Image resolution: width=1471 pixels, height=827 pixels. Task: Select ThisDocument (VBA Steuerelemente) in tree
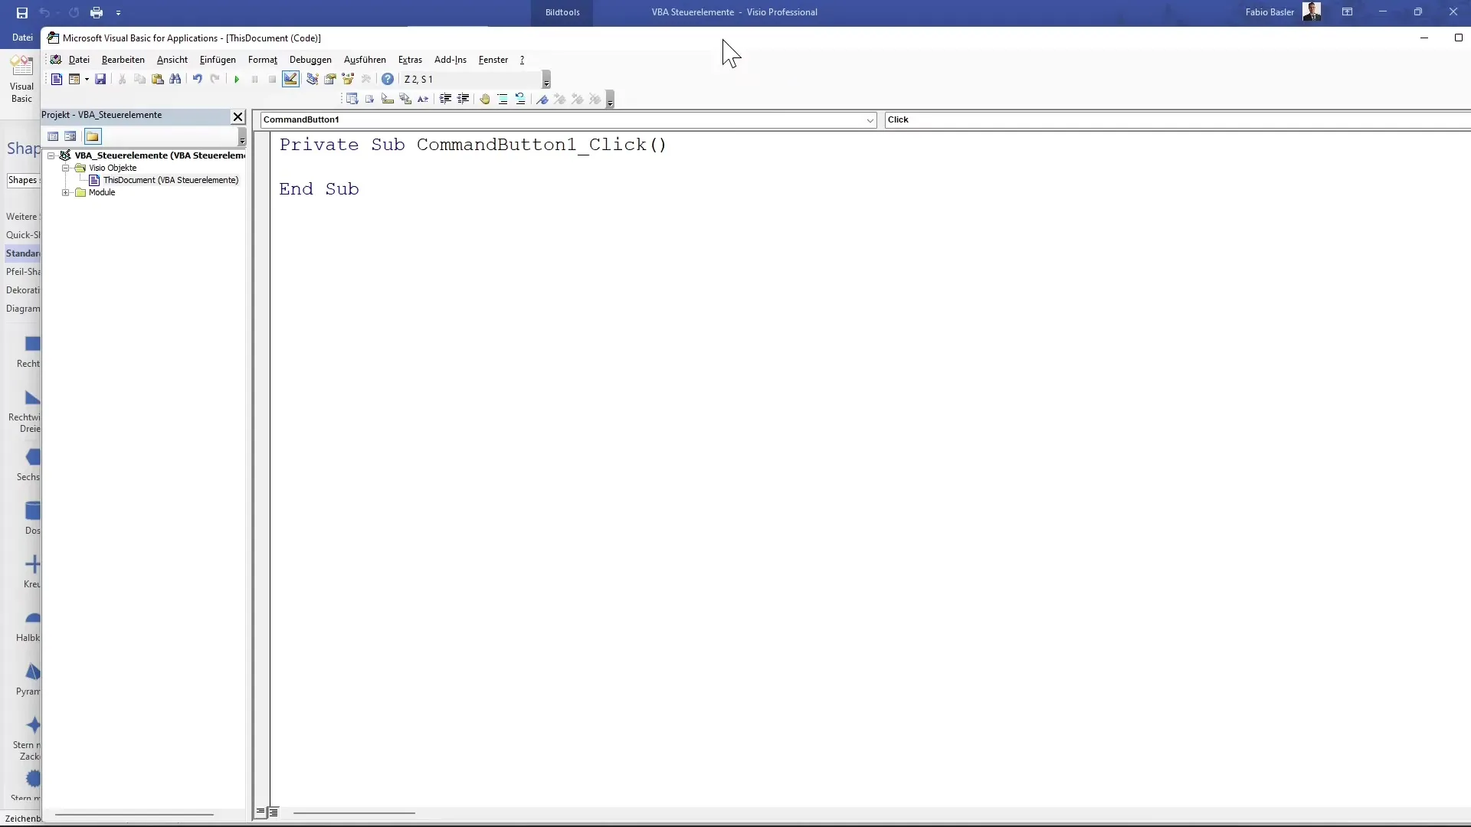[x=171, y=180]
